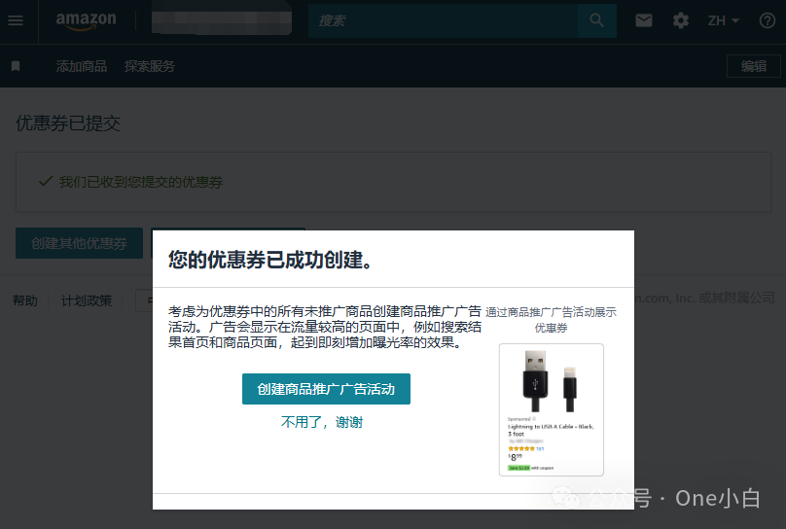Click the search magnifier icon
786x529 pixels.
click(596, 20)
